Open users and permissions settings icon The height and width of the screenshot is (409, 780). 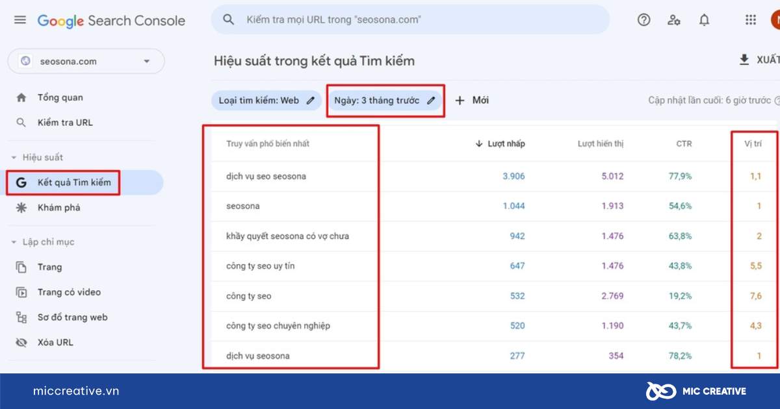click(674, 20)
